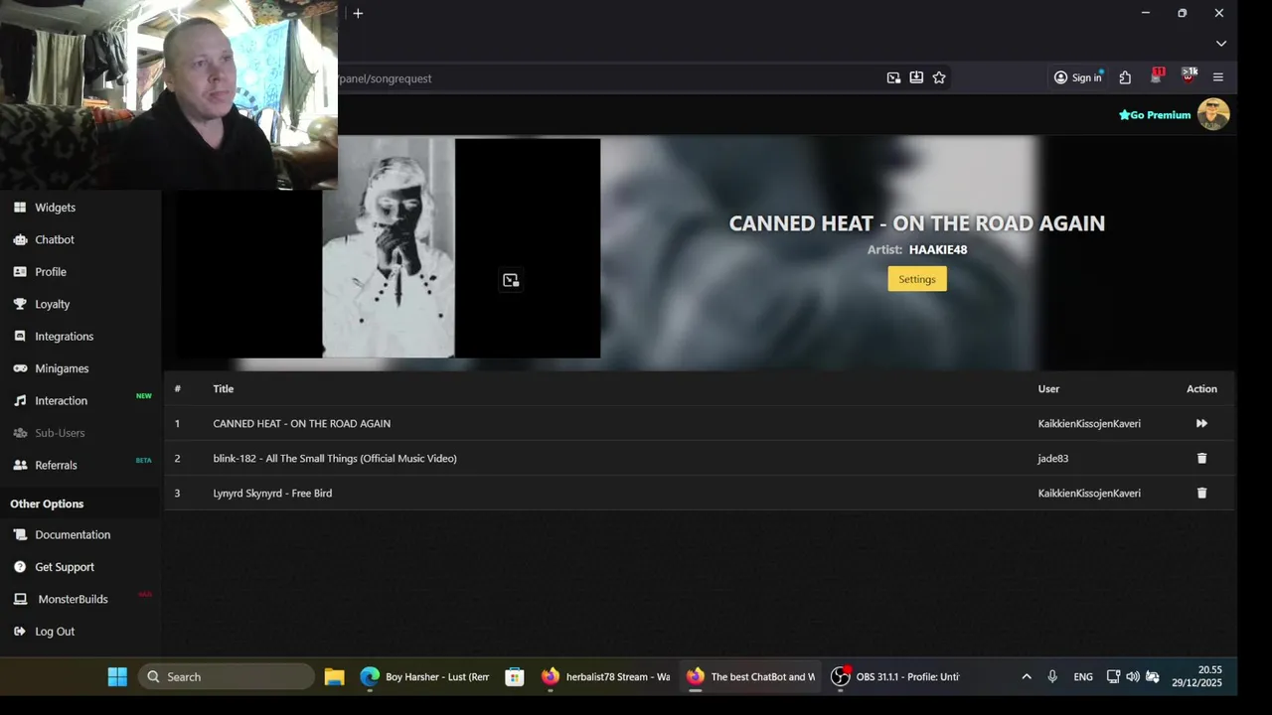The image size is (1272, 715).
Task: Open Microsoft Store taskbar icon
Action: click(514, 676)
